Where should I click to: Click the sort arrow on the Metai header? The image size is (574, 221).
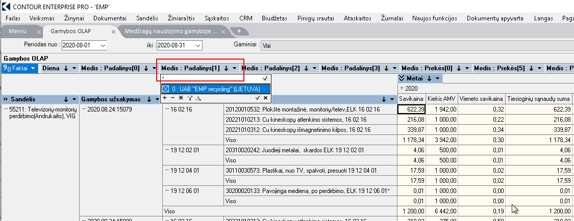click(x=430, y=78)
